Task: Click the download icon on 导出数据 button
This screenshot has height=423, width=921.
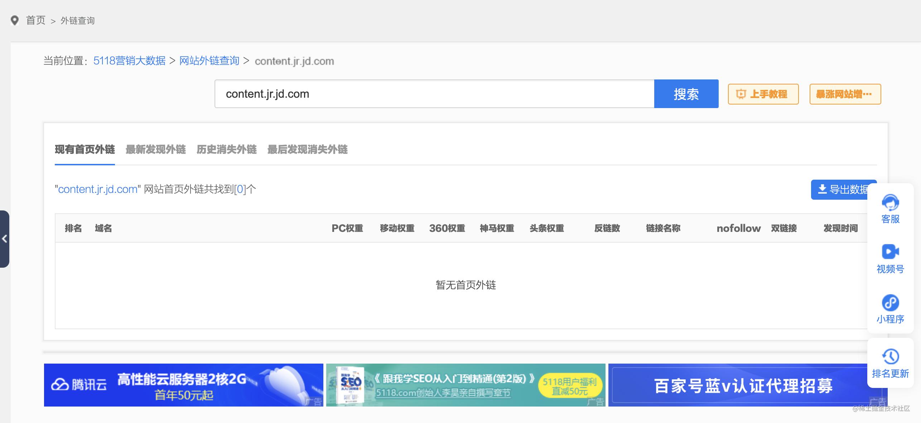Action: tap(822, 189)
